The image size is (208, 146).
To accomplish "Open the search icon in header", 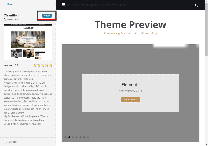I will tap(196, 5).
